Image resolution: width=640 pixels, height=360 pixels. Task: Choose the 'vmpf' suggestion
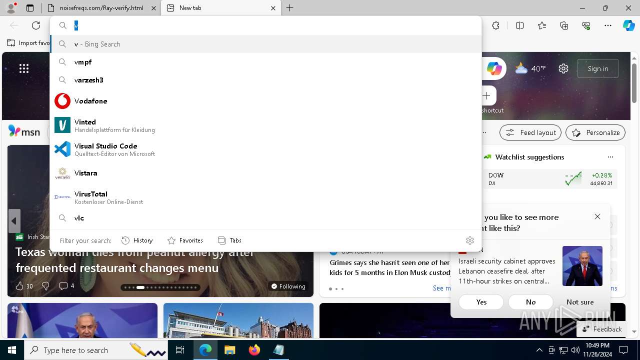[x=265, y=62]
